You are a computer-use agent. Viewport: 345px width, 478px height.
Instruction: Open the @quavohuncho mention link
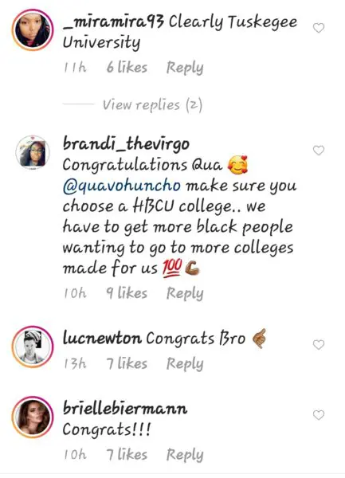(x=122, y=186)
